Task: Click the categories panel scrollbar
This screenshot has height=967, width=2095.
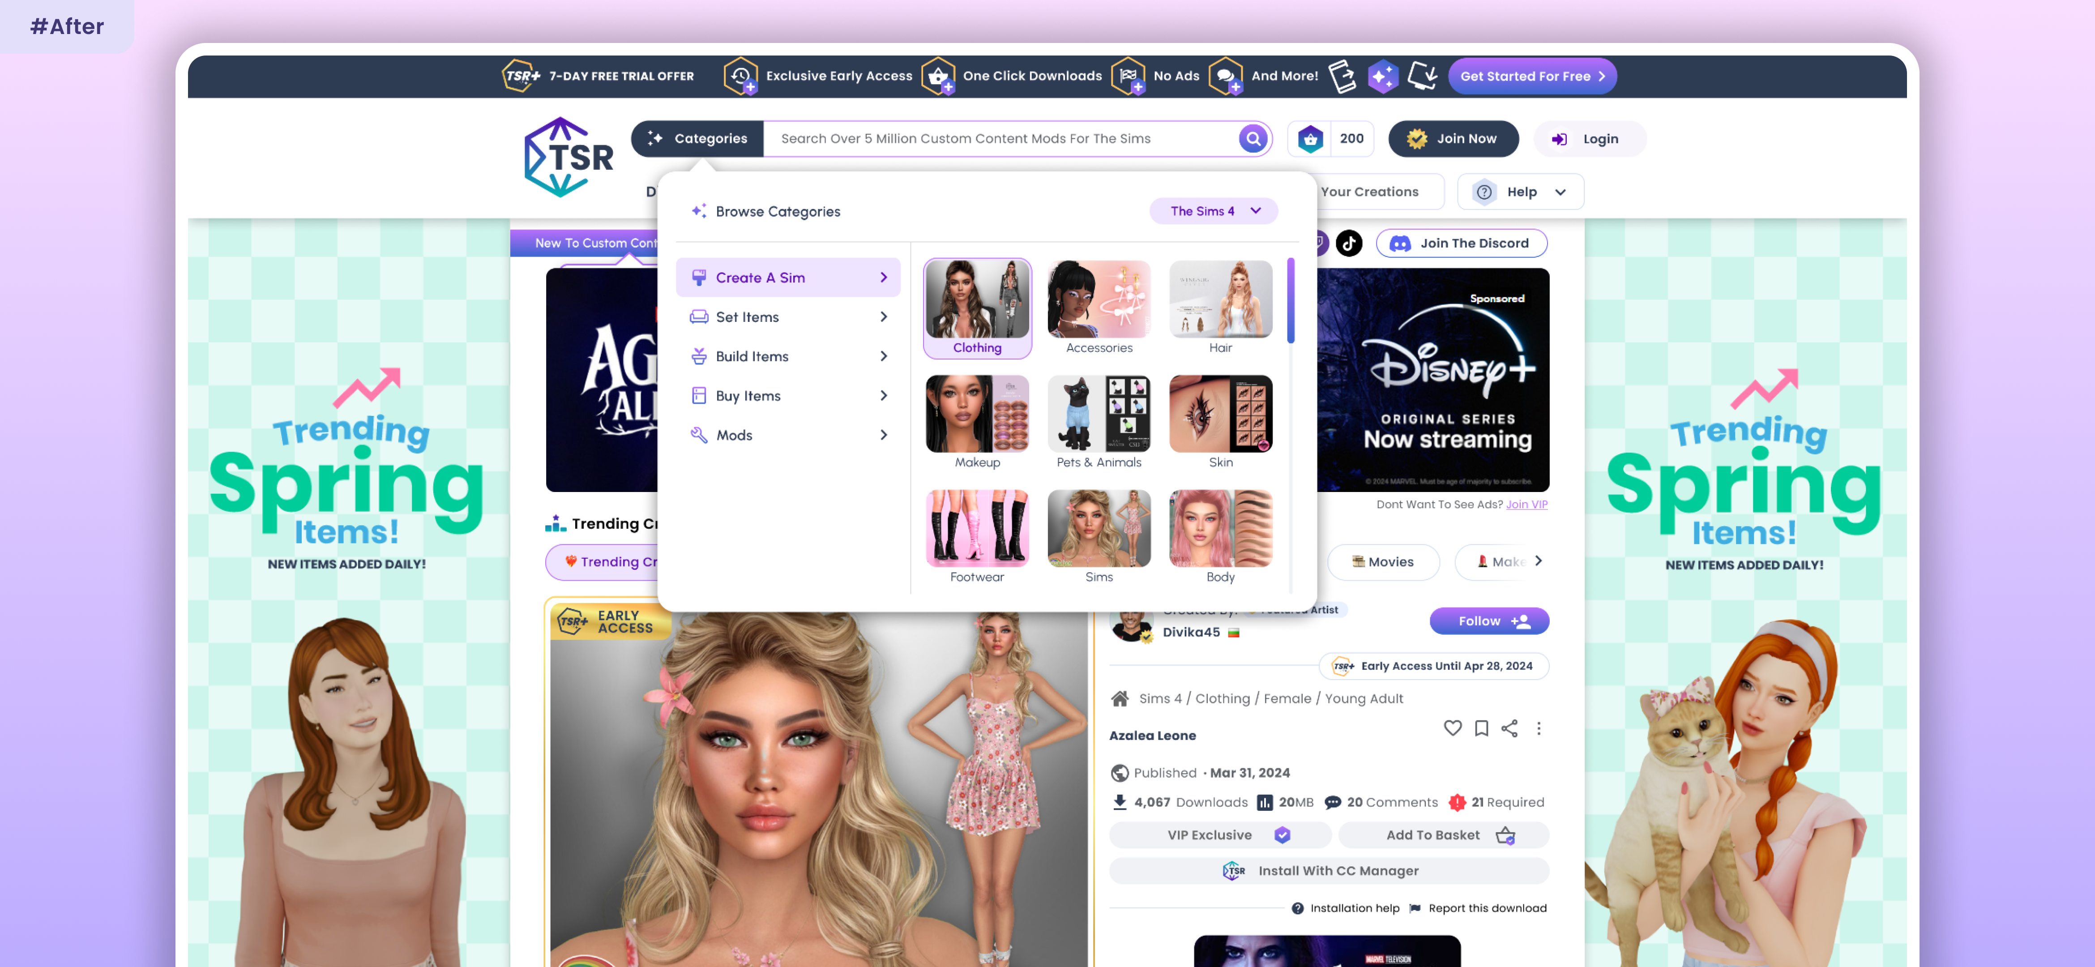Action: coord(1290,301)
